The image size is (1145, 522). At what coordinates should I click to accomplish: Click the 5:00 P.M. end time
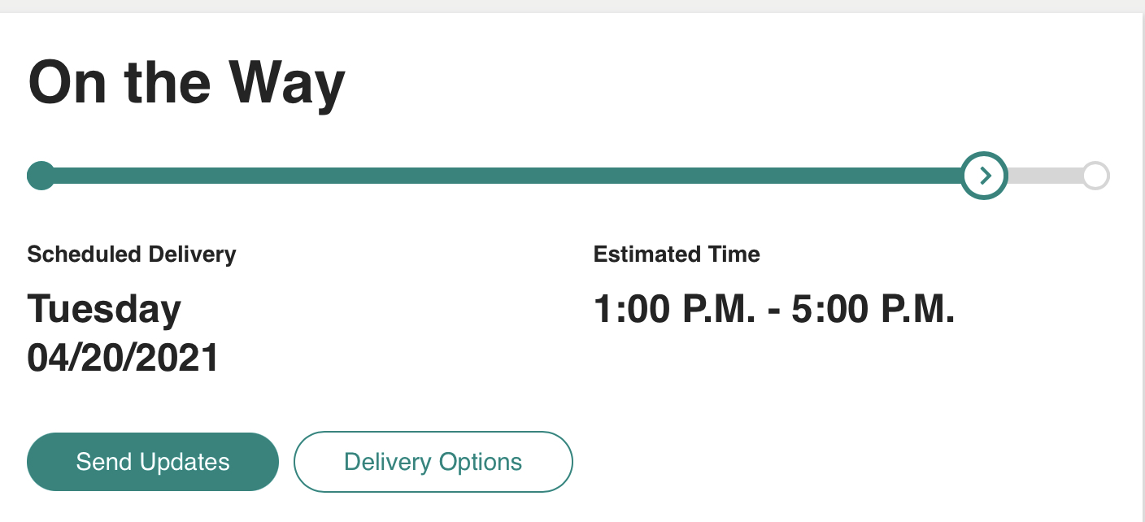(873, 310)
